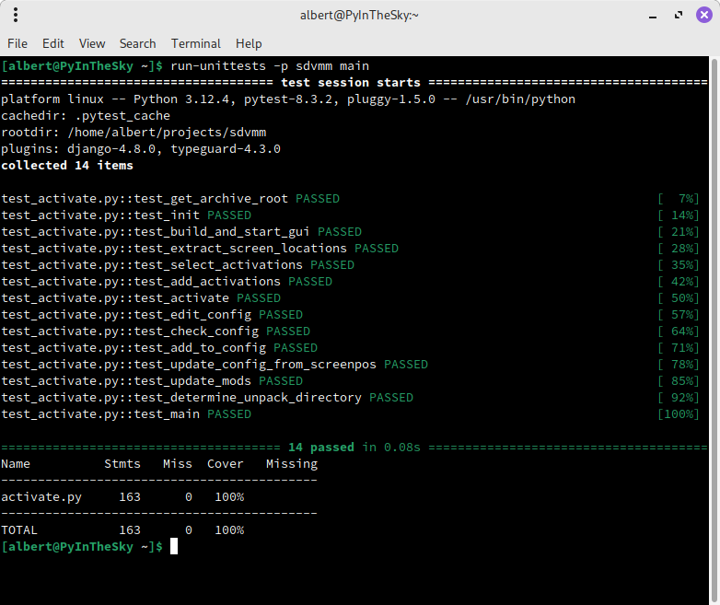Click the test_check_config line
The image size is (720, 605).
tap(156, 332)
